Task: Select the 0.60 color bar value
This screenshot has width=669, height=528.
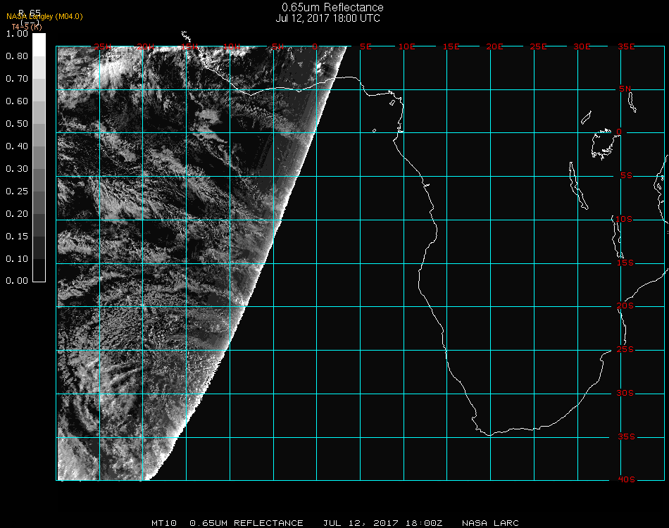Action: tap(17, 101)
